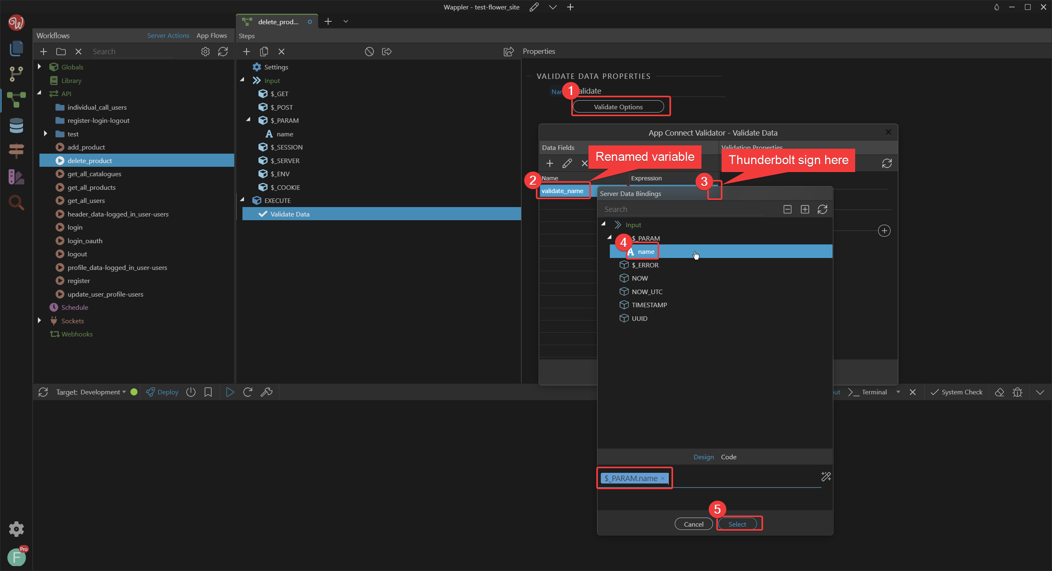Image resolution: width=1052 pixels, height=571 pixels.
Task: Edit data field with pencil icon
Action: pyautogui.click(x=567, y=163)
